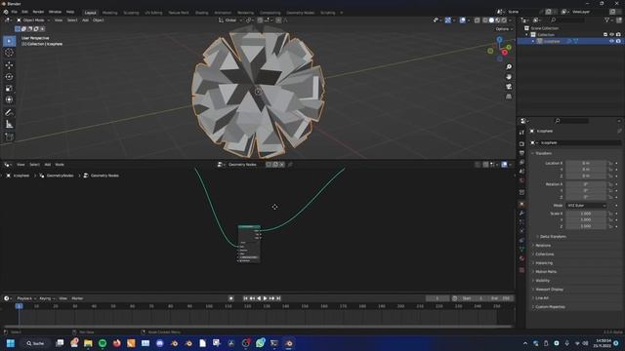The image size is (625, 351).
Task: Open the Render menu
Action: [x=38, y=12]
